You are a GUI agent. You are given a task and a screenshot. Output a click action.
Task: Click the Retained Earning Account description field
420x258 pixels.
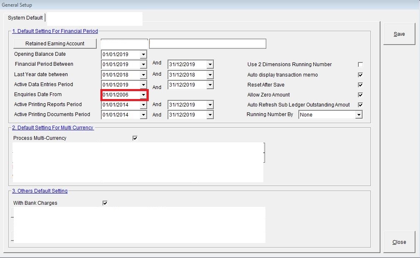tap(207, 44)
